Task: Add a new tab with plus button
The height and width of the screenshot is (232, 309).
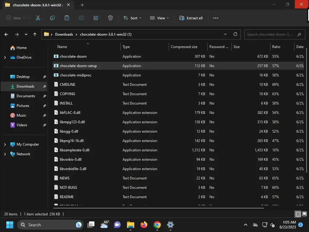Action: [x=82, y=5]
